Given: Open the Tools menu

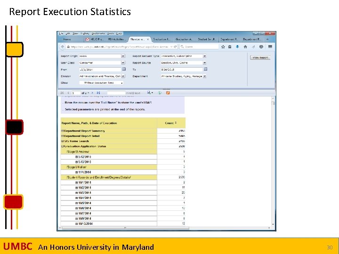Looking at the screenshot, I should pyautogui.click(x=111, y=33).
